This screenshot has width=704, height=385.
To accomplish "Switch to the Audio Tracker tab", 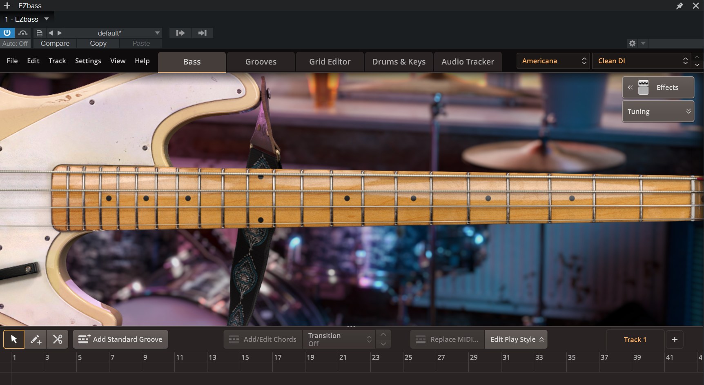I will click(468, 62).
